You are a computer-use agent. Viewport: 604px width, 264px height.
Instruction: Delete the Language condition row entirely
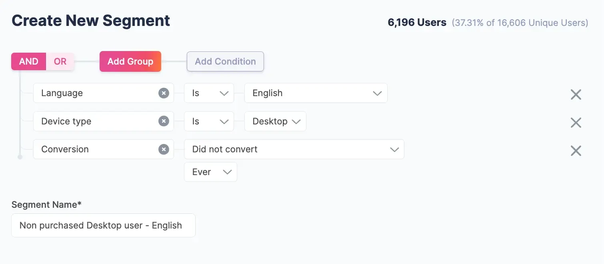[x=576, y=95]
